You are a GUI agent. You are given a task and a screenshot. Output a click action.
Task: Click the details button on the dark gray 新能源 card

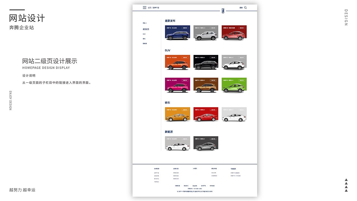tap(213, 139)
